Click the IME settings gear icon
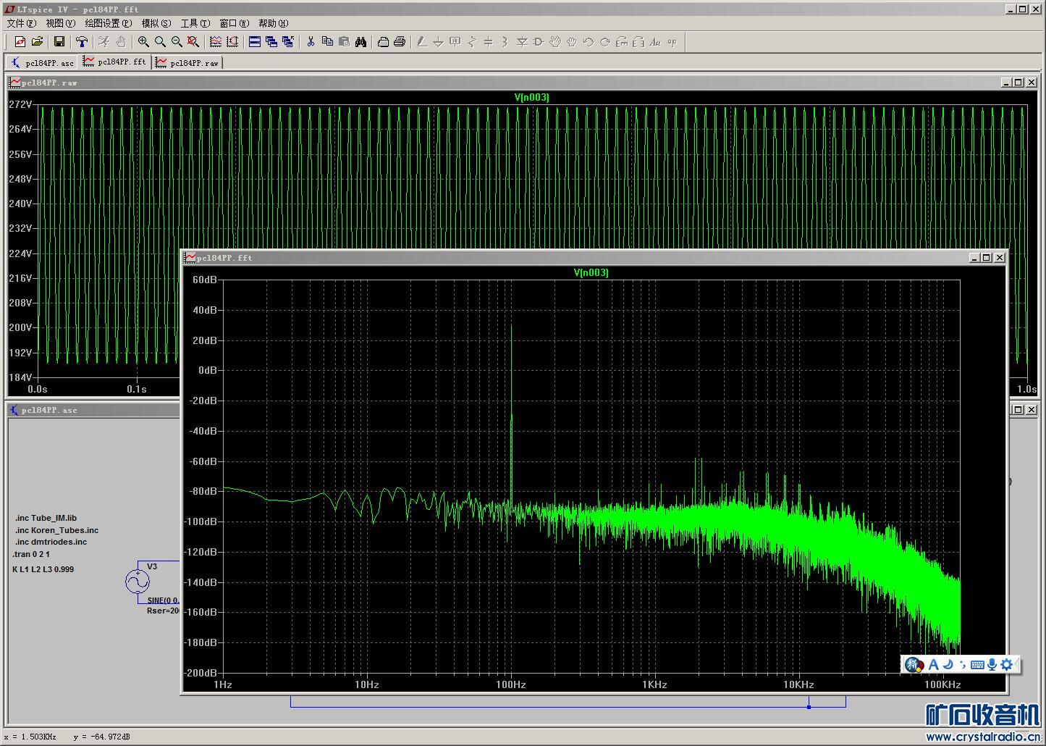 coord(1007,664)
